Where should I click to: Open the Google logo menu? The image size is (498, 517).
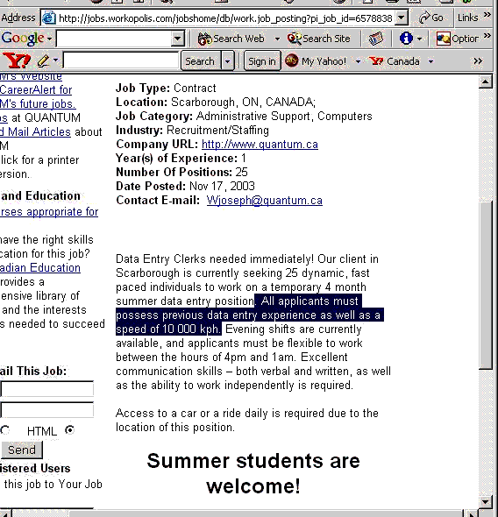(26, 39)
